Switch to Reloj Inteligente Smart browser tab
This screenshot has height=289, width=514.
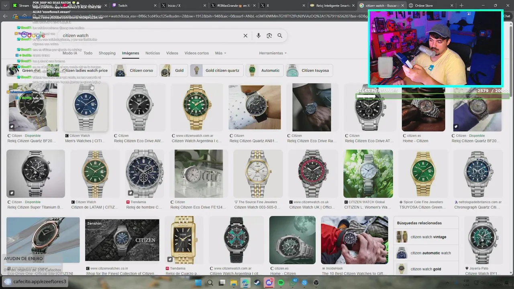(332, 6)
